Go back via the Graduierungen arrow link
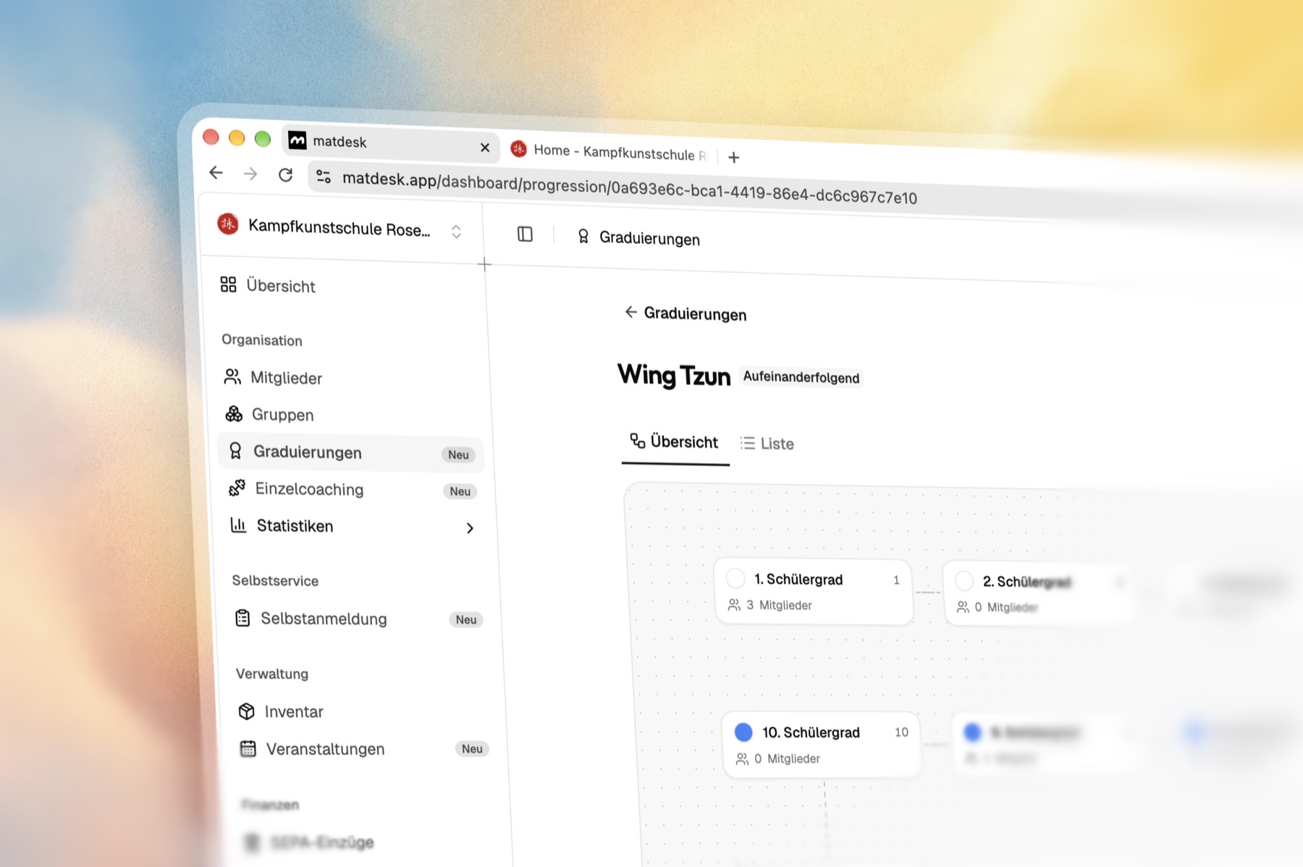The height and width of the screenshot is (867, 1303). (x=686, y=313)
